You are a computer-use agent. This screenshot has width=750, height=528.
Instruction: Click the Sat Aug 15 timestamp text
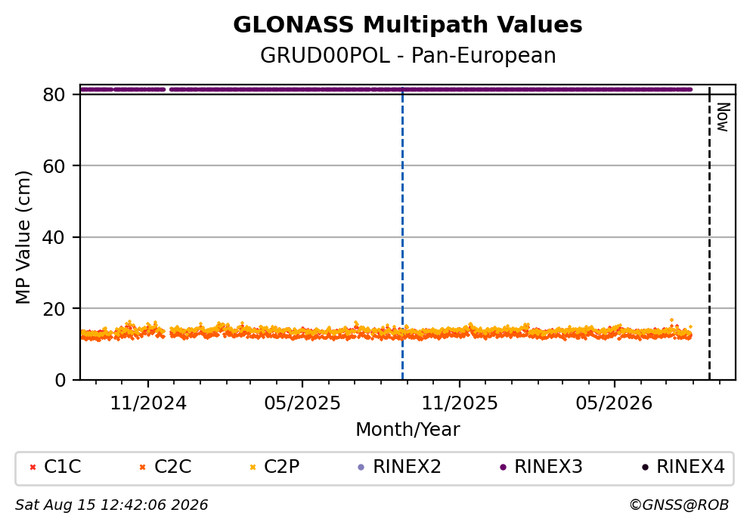[x=111, y=505]
